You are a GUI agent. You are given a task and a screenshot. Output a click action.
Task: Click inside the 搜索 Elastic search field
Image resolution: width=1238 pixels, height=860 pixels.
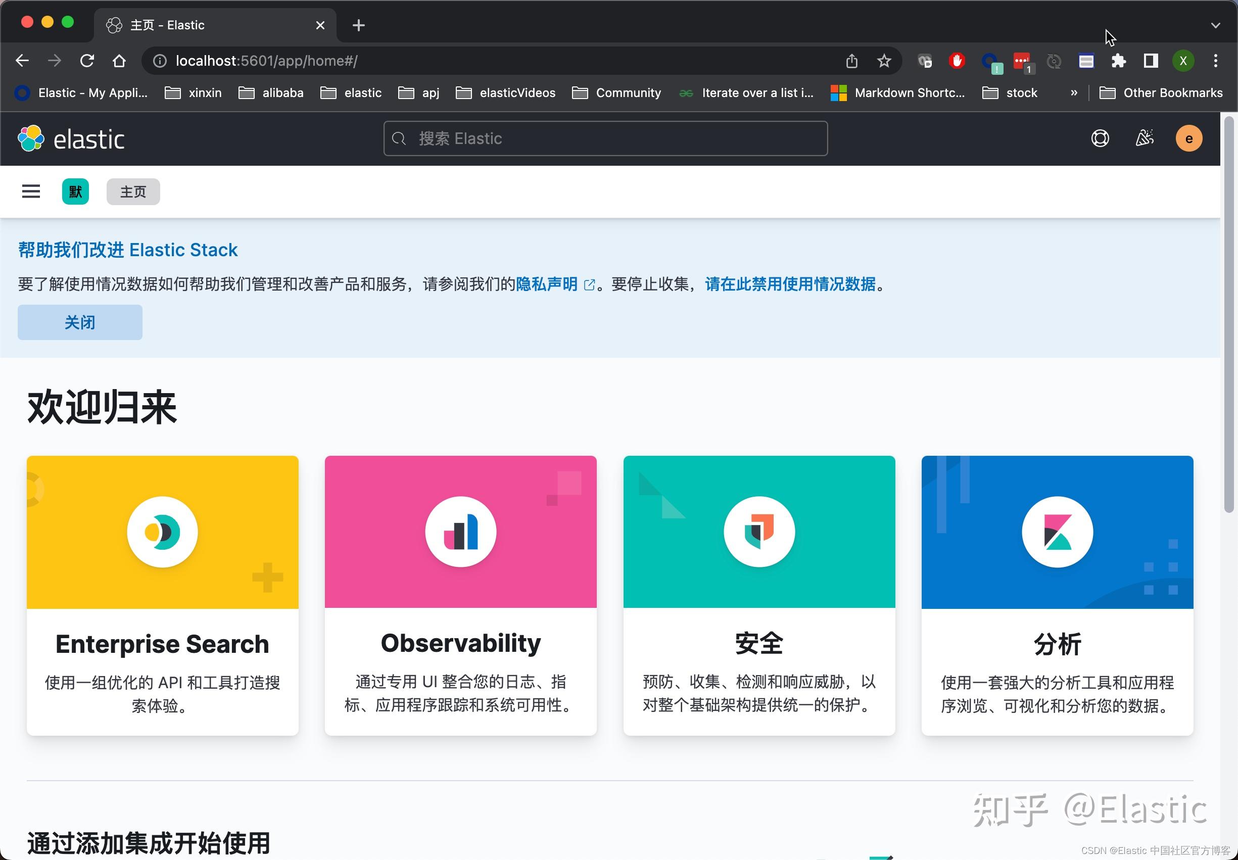[603, 138]
